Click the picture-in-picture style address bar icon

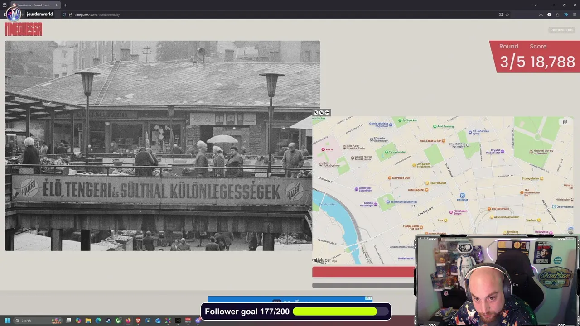(501, 14)
